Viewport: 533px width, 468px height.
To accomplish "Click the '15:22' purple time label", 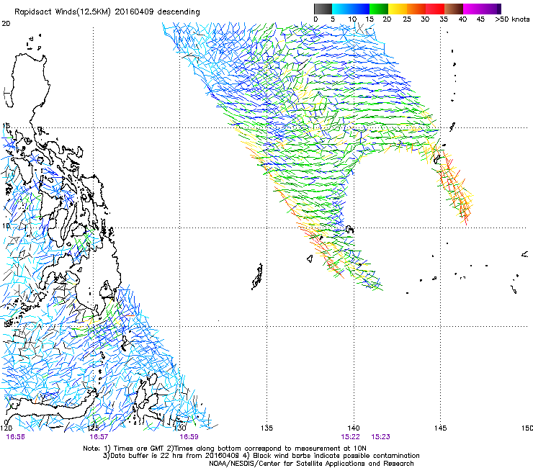I will point(351,437).
